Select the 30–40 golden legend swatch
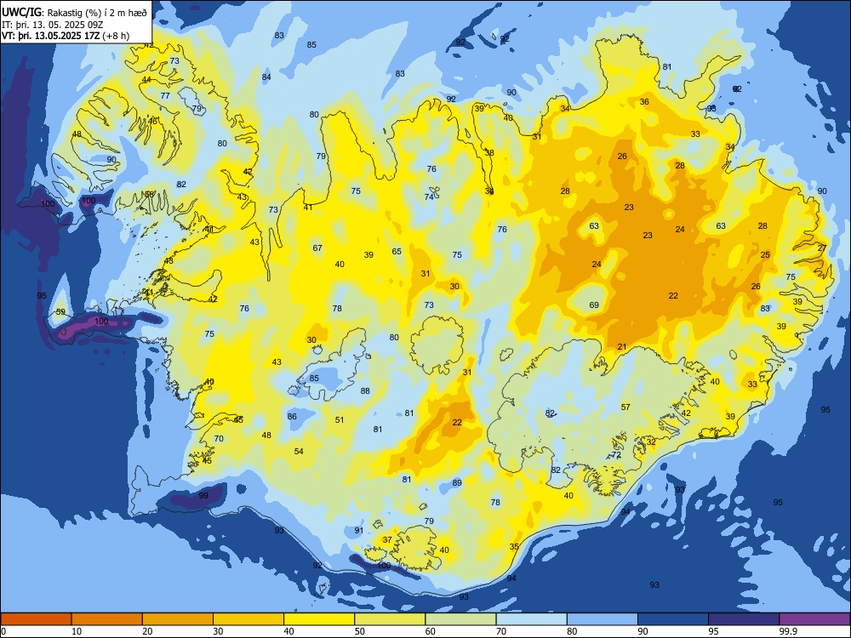Image resolution: width=851 pixels, height=638 pixels. pyautogui.click(x=248, y=619)
